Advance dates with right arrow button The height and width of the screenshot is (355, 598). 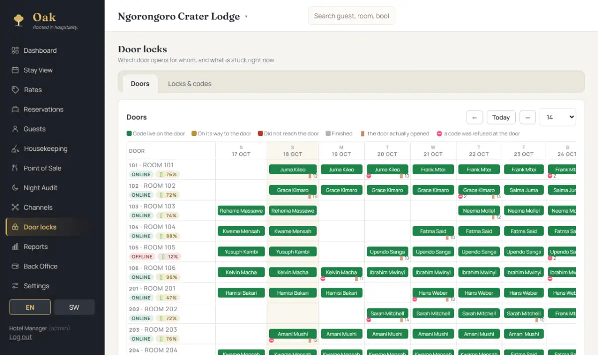pyautogui.click(x=527, y=118)
